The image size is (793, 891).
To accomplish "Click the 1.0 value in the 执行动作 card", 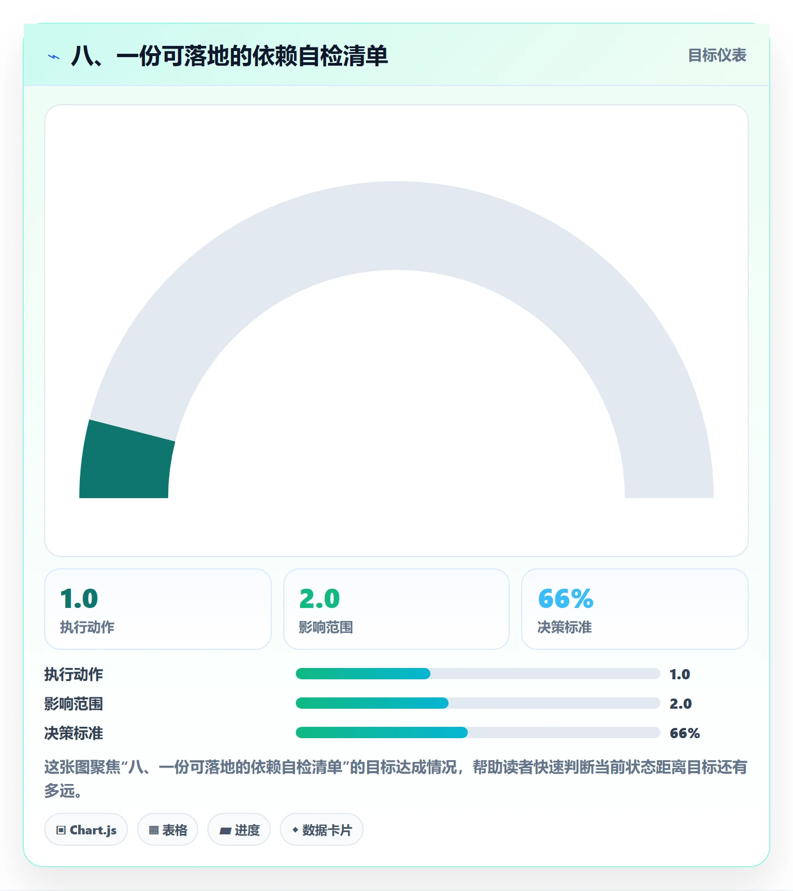I will 79,599.
